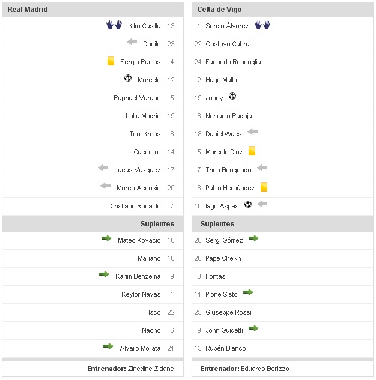The height and width of the screenshot is (380, 376).
Task: Click green substitution arrow beside John Guidetti
Action: 253,328
